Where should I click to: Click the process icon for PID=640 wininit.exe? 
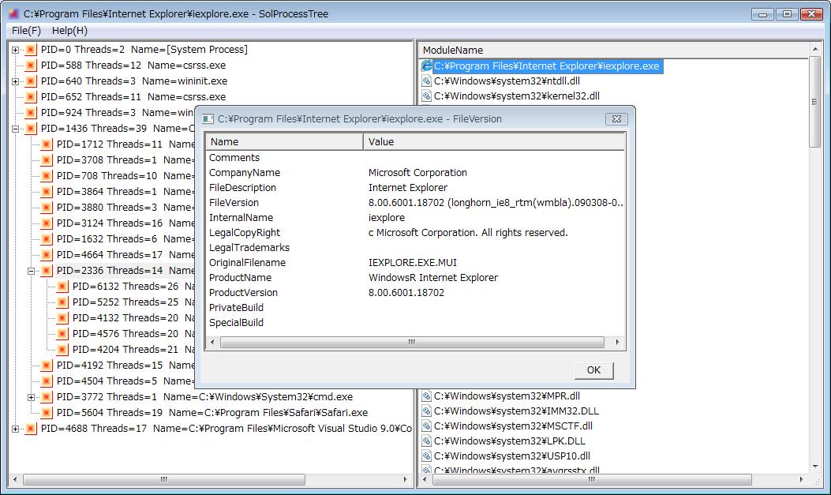click(31, 81)
